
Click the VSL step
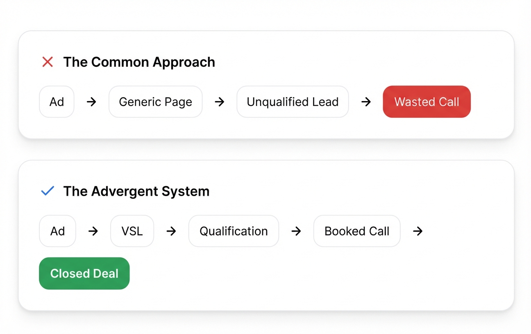click(x=132, y=231)
